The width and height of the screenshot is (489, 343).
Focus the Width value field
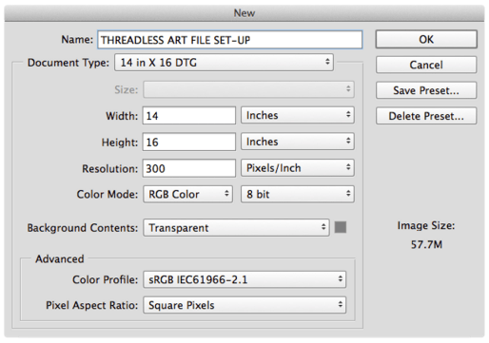[189, 116]
